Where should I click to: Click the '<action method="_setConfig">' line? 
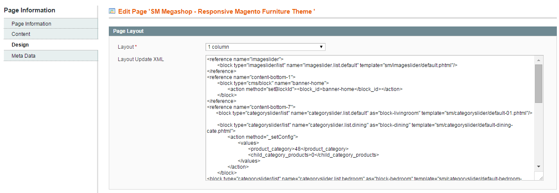point(263,137)
